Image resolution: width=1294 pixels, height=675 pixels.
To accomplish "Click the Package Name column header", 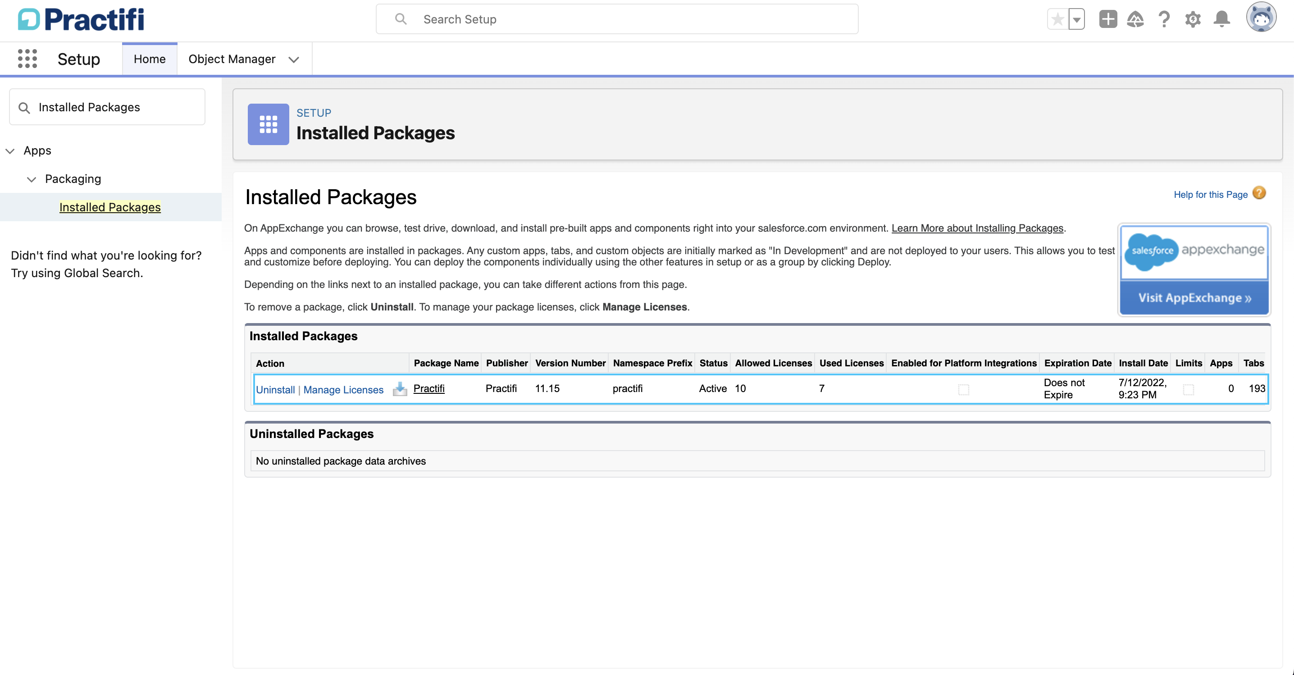I will pyautogui.click(x=446, y=363).
